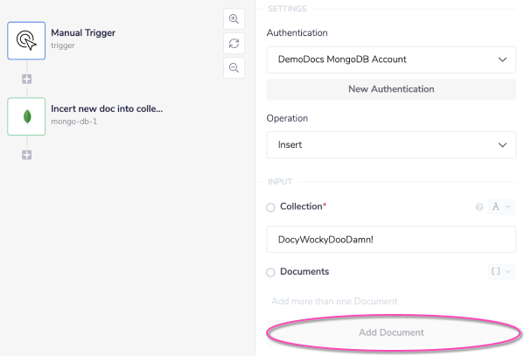Select the Incert new doc step label
The width and height of the screenshot is (525, 356).
[107, 109]
